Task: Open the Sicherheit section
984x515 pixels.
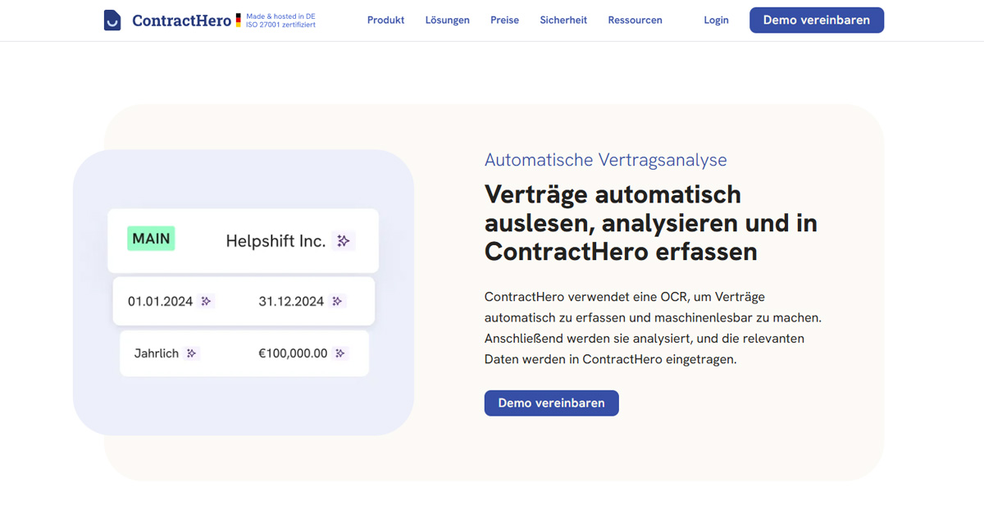Action: (563, 21)
